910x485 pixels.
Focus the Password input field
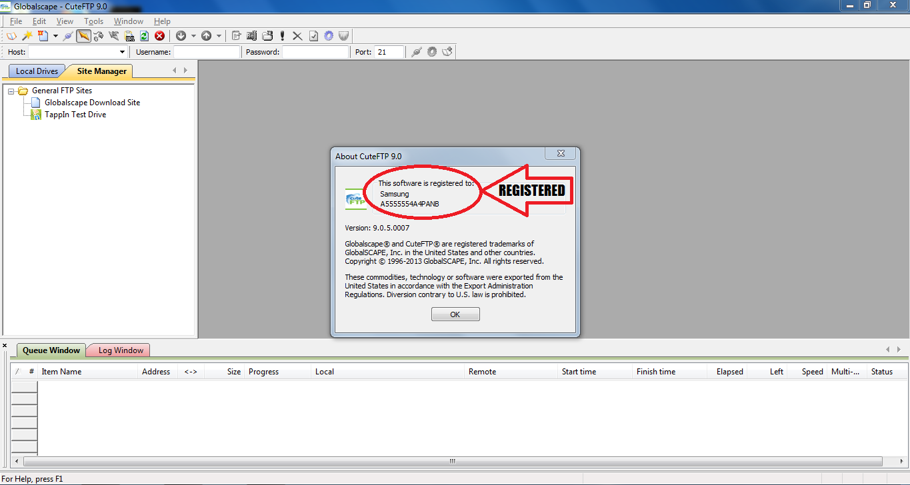[x=315, y=52]
